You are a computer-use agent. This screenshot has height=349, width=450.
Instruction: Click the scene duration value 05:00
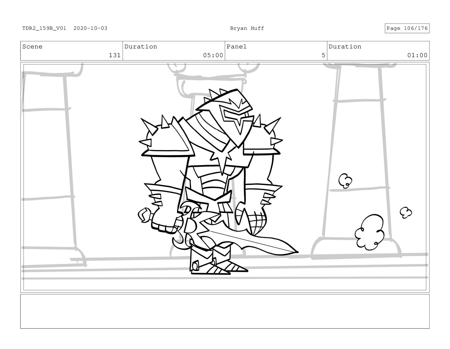(213, 55)
